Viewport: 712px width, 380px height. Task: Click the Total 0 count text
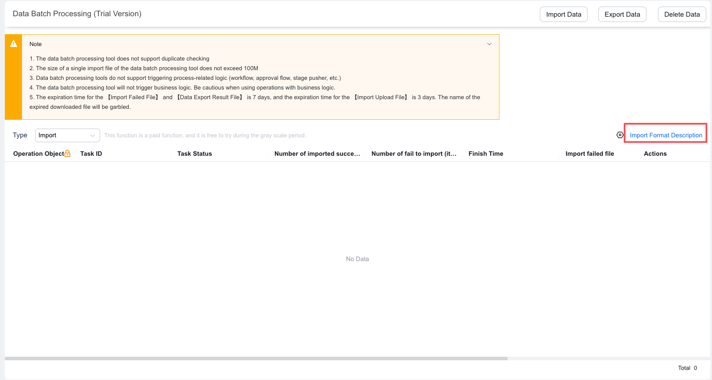[687, 368]
